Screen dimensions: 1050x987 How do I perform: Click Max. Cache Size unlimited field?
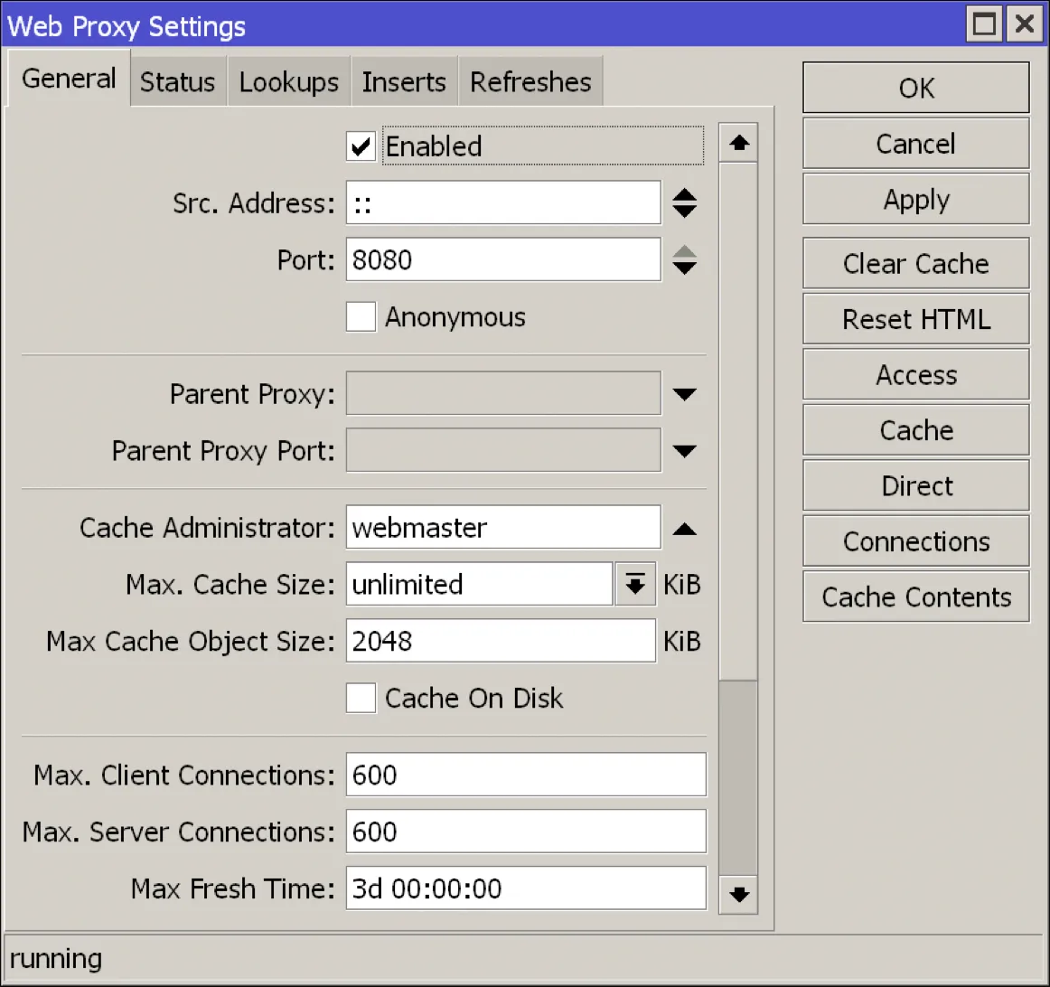pyautogui.click(x=480, y=584)
